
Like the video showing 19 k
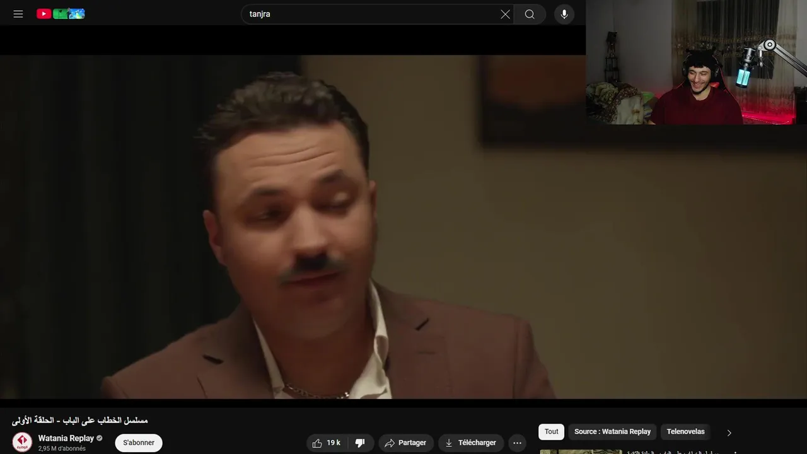tap(327, 443)
